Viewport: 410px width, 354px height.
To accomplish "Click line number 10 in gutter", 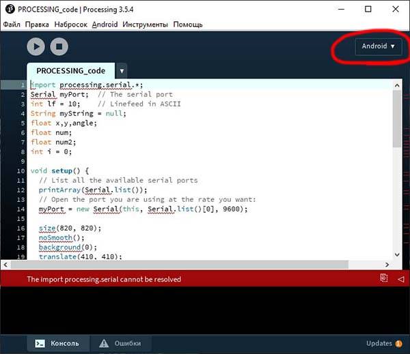I will [x=20, y=171].
